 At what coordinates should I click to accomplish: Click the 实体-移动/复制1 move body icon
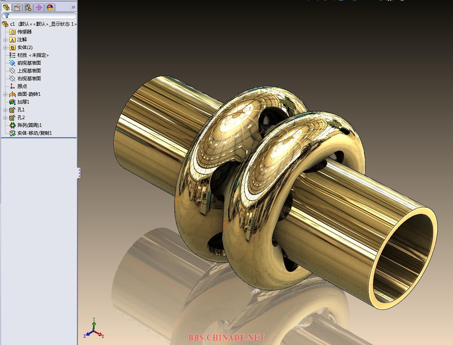[12, 133]
